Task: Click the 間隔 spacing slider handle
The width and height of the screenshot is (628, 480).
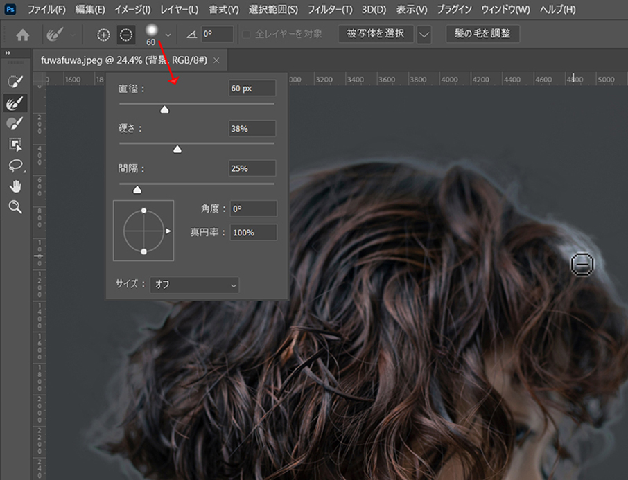Action: point(137,189)
